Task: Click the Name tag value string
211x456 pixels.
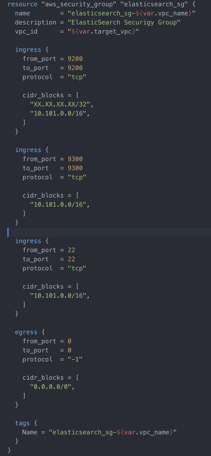Action: click(113, 432)
